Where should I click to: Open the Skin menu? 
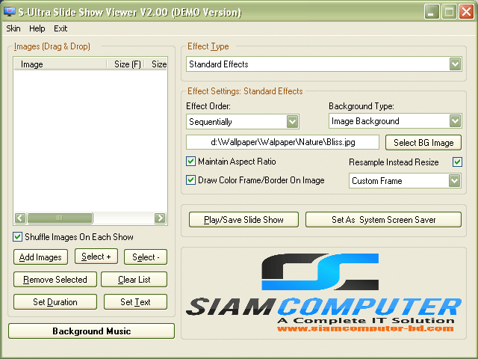pos(13,28)
